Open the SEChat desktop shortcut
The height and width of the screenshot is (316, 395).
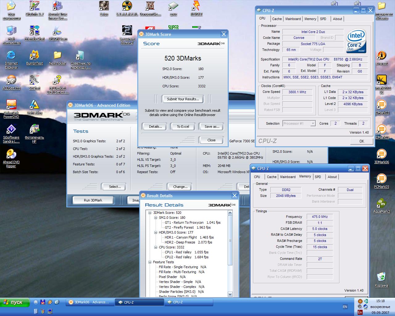click(35, 83)
